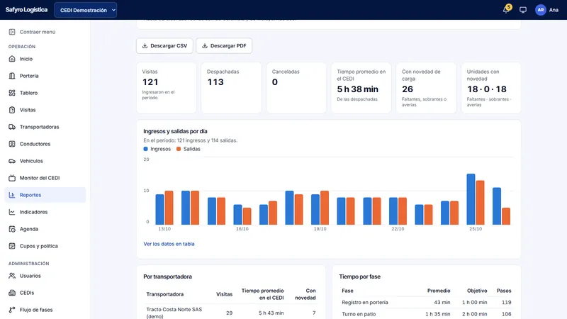Viewport: 567px width, 319px height.
Task: Click the 18 · 0 · 18 units value
Action: pyautogui.click(x=486, y=89)
